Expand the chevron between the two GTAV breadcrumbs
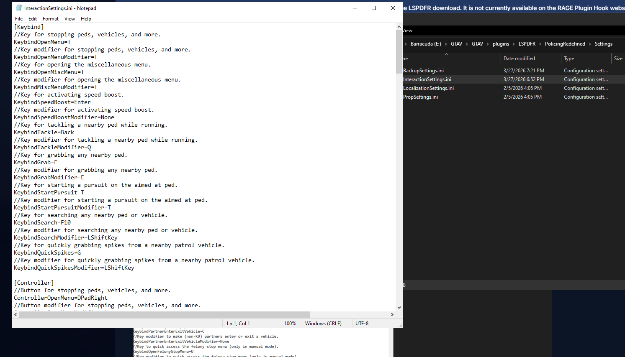This screenshot has width=625, height=357. pos(467,44)
